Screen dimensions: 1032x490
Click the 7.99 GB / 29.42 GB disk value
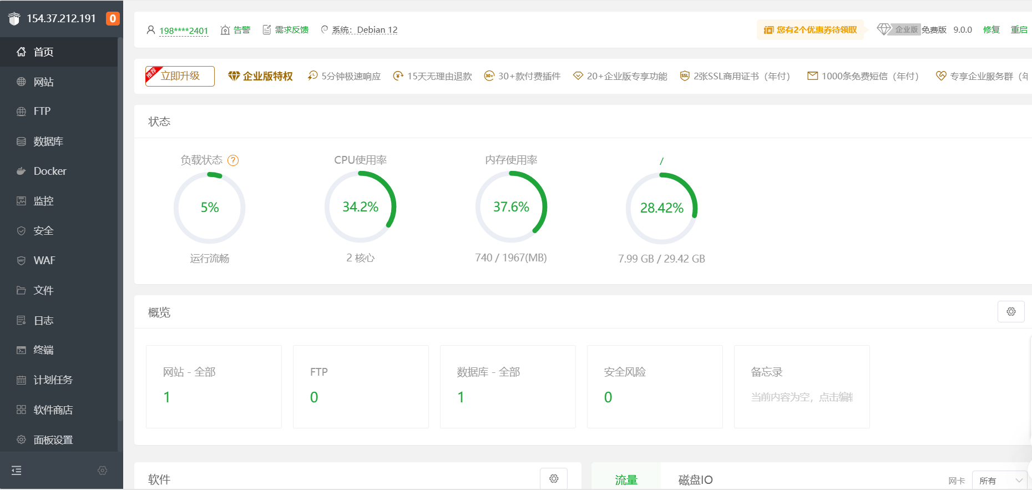pyautogui.click(x=661, y=259)
